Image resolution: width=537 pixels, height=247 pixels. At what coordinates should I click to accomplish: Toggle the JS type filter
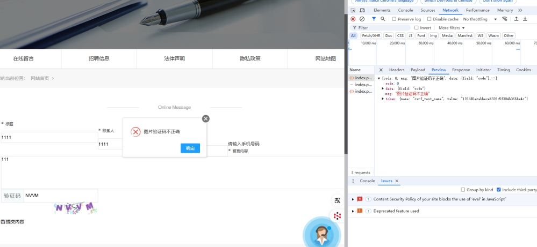point(410,35)
